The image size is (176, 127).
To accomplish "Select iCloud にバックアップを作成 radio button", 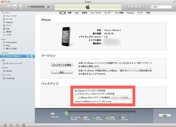I will click(76, 91).
